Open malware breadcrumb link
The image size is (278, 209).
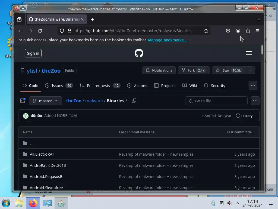point(94,101)
